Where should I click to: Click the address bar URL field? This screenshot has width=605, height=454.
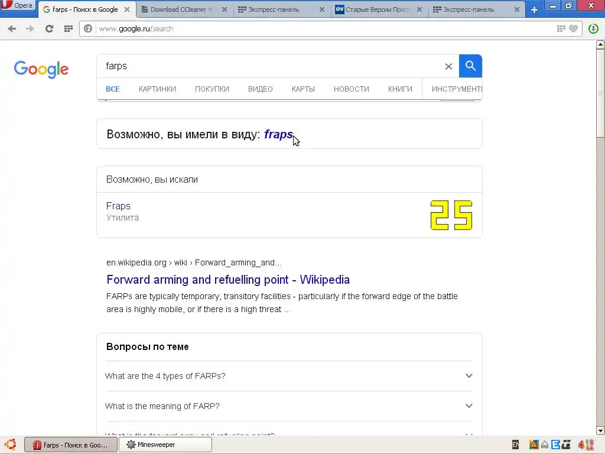pos(324,28)
